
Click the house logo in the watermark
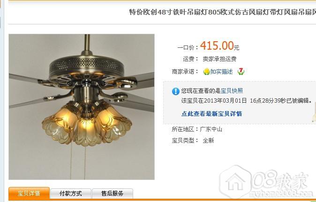(235, 181)
